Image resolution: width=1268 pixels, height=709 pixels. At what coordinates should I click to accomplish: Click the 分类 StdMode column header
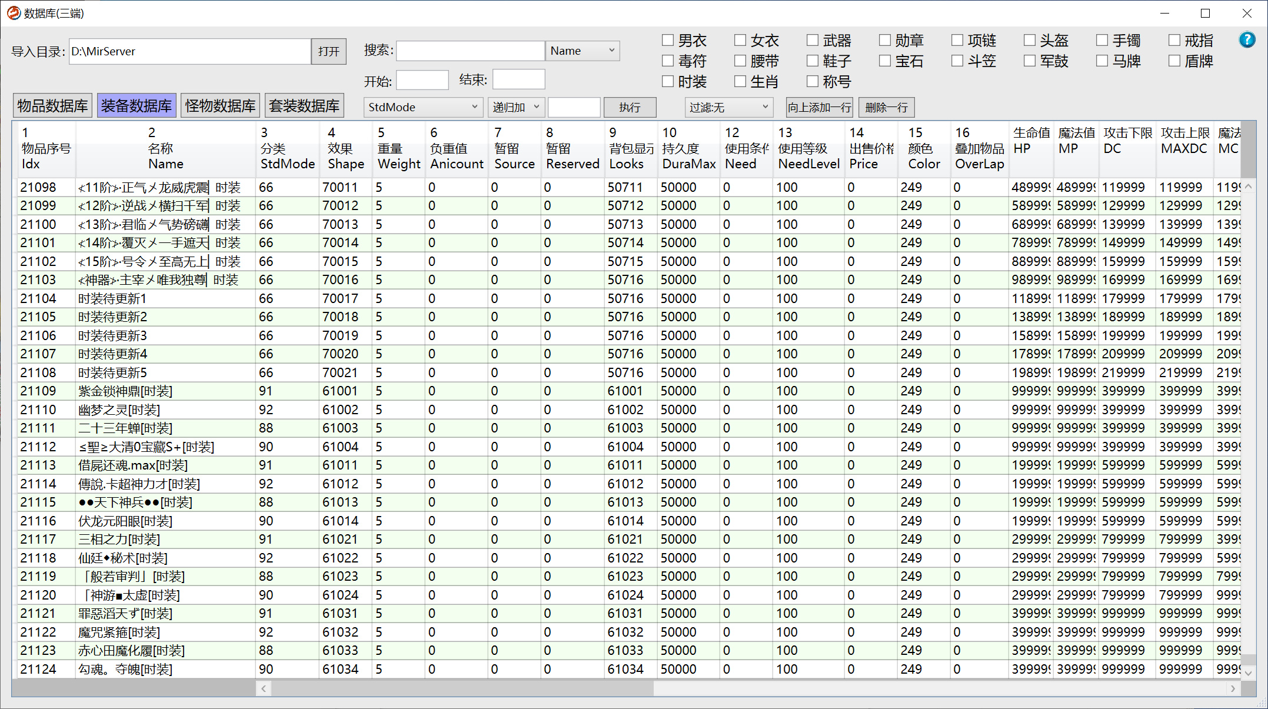pos(288,148)
